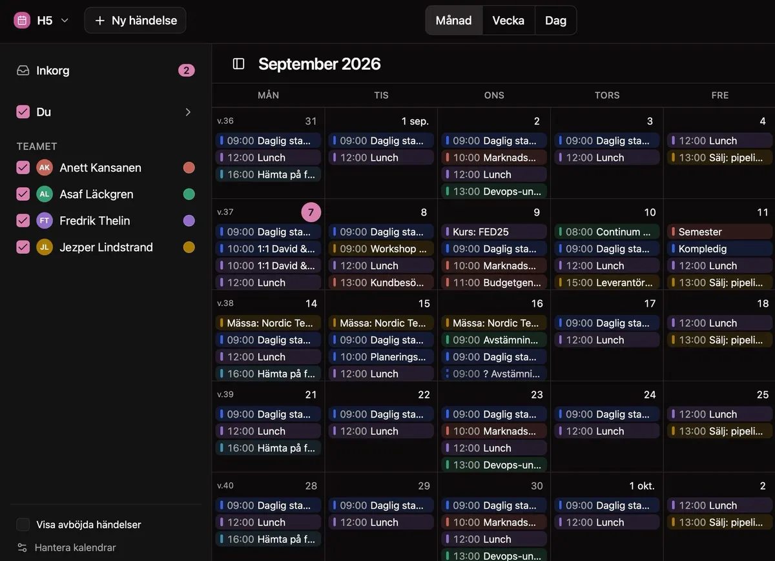Open Anett Kansanen red color swatch
This screenshot has width=775, height=561.
(189, 168)
